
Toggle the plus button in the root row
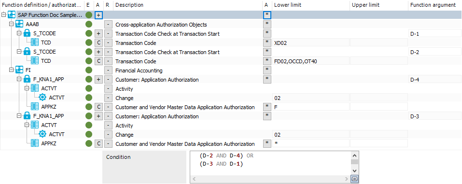(98, 15)
